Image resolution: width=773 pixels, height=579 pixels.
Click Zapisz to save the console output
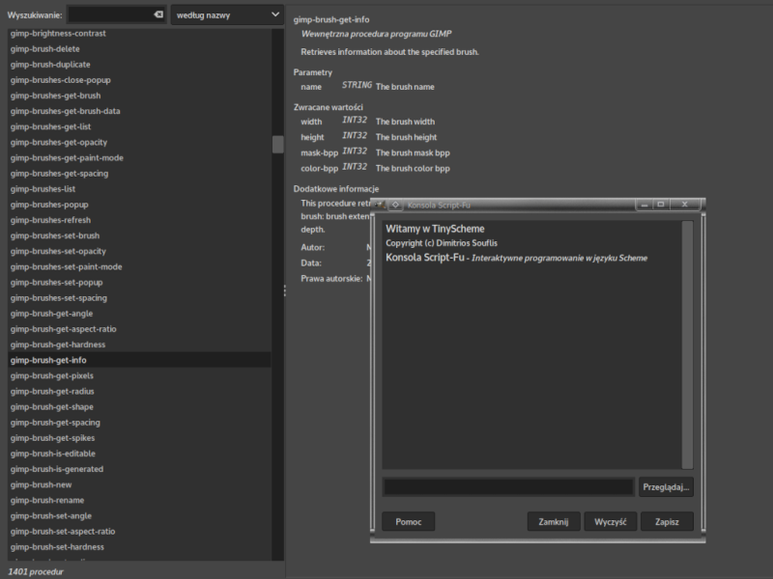coord(667,522)
